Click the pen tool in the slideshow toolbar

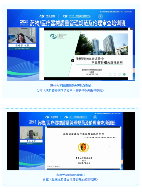(52, 166)
